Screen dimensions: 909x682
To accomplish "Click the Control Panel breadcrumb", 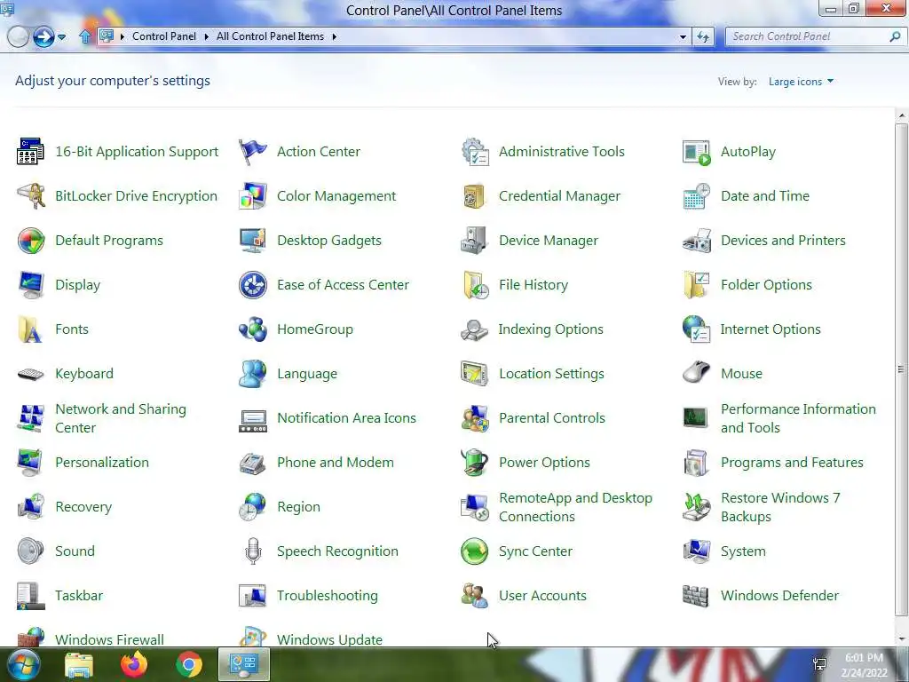I will tap(164, 36).
